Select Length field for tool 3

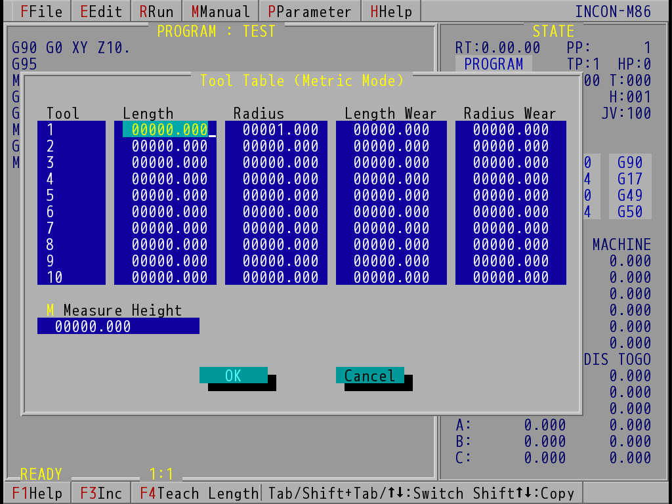point(165,162)
